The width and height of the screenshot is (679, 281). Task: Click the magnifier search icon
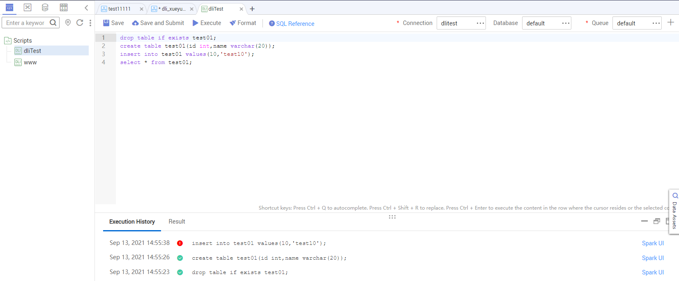[x=53, y=23]
